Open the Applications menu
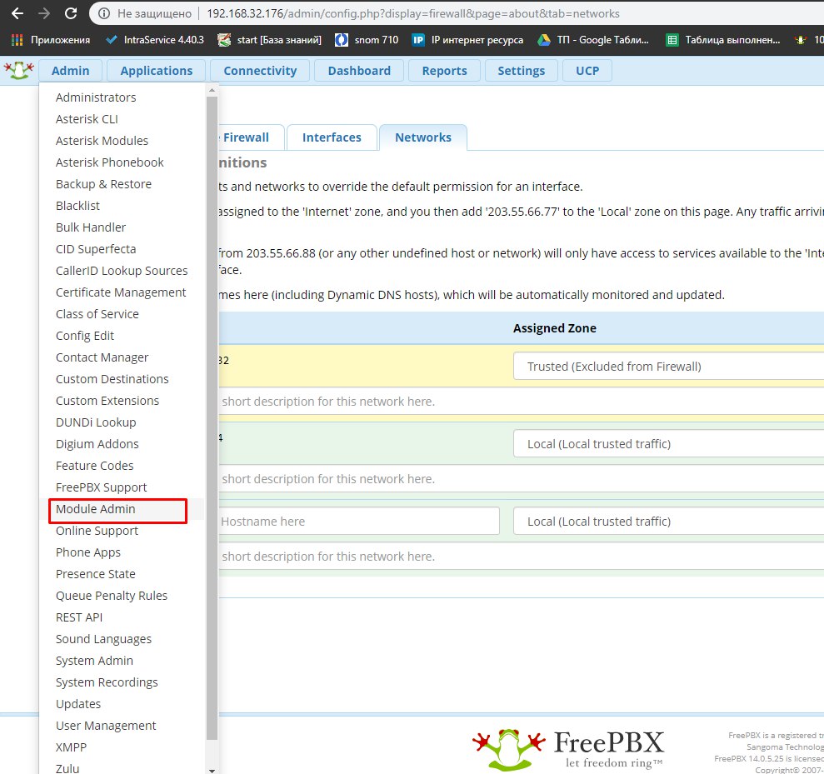Viewport: 824px width, 774px height. (157, 71)
